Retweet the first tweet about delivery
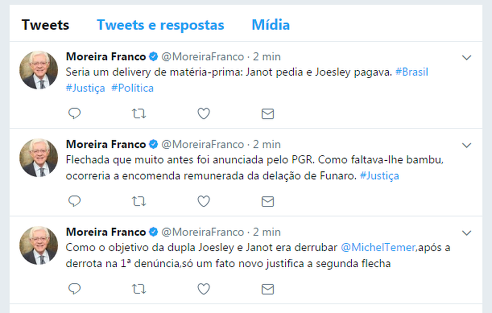492x313 pixels. [139, 114]
